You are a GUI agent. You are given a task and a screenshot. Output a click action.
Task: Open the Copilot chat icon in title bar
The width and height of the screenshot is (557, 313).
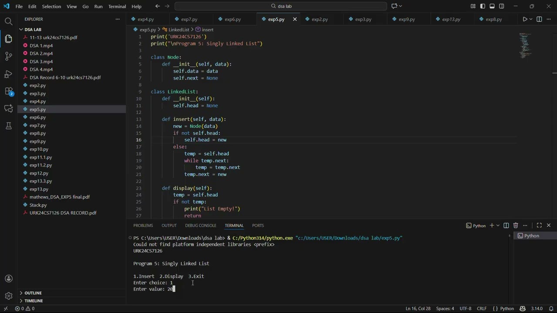[x=394, y=6]
